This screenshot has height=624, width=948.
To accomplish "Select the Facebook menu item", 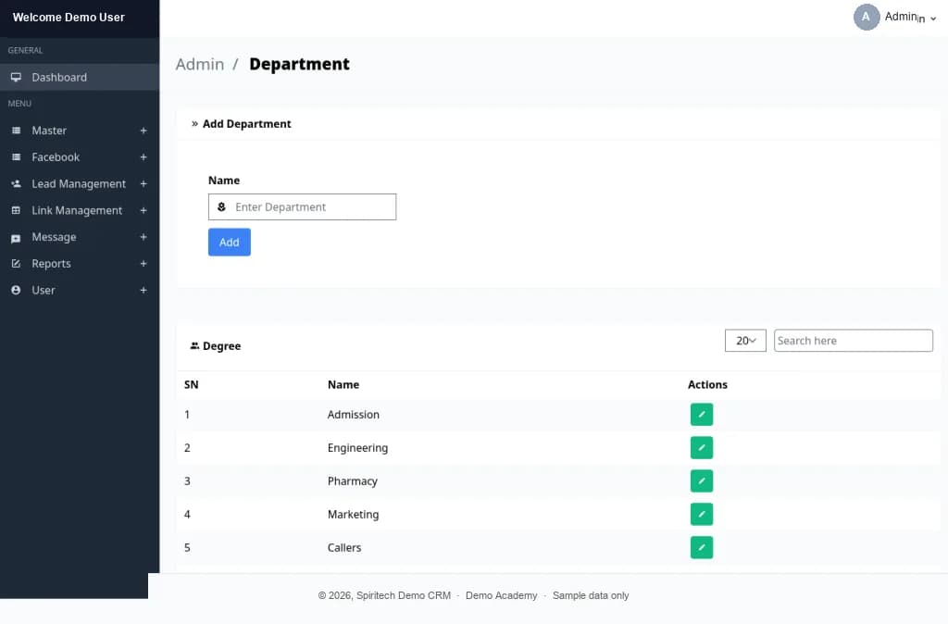I will pos(80,156).
